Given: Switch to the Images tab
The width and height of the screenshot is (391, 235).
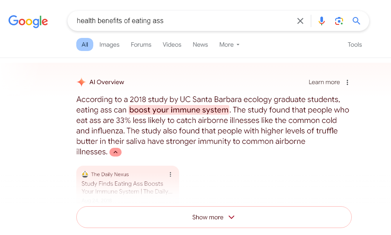Looking at the screenshot, I should 109,44.
